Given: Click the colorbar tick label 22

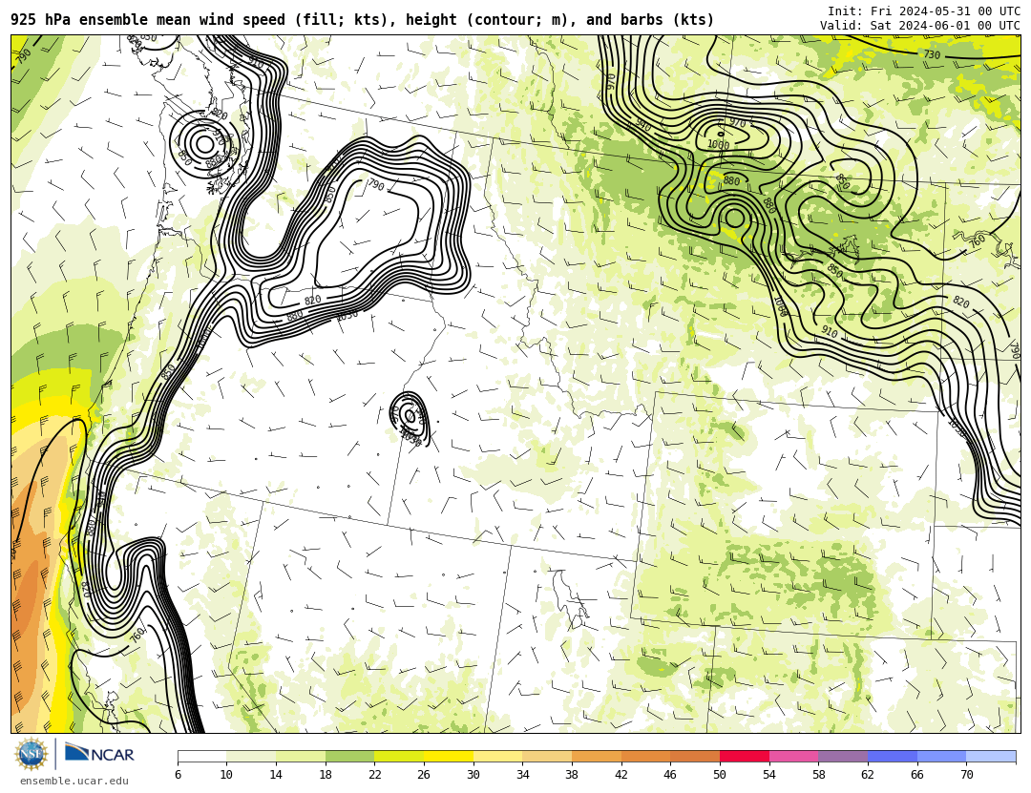Looking at the screenshot, I should pos(374,775).
